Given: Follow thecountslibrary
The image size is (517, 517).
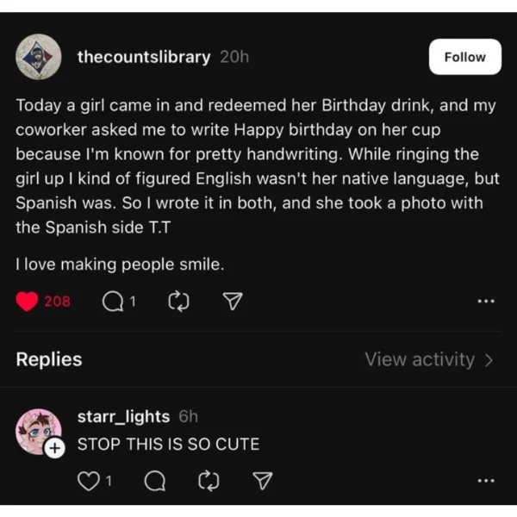Looking at the screenshot, I should pos(464,57).
